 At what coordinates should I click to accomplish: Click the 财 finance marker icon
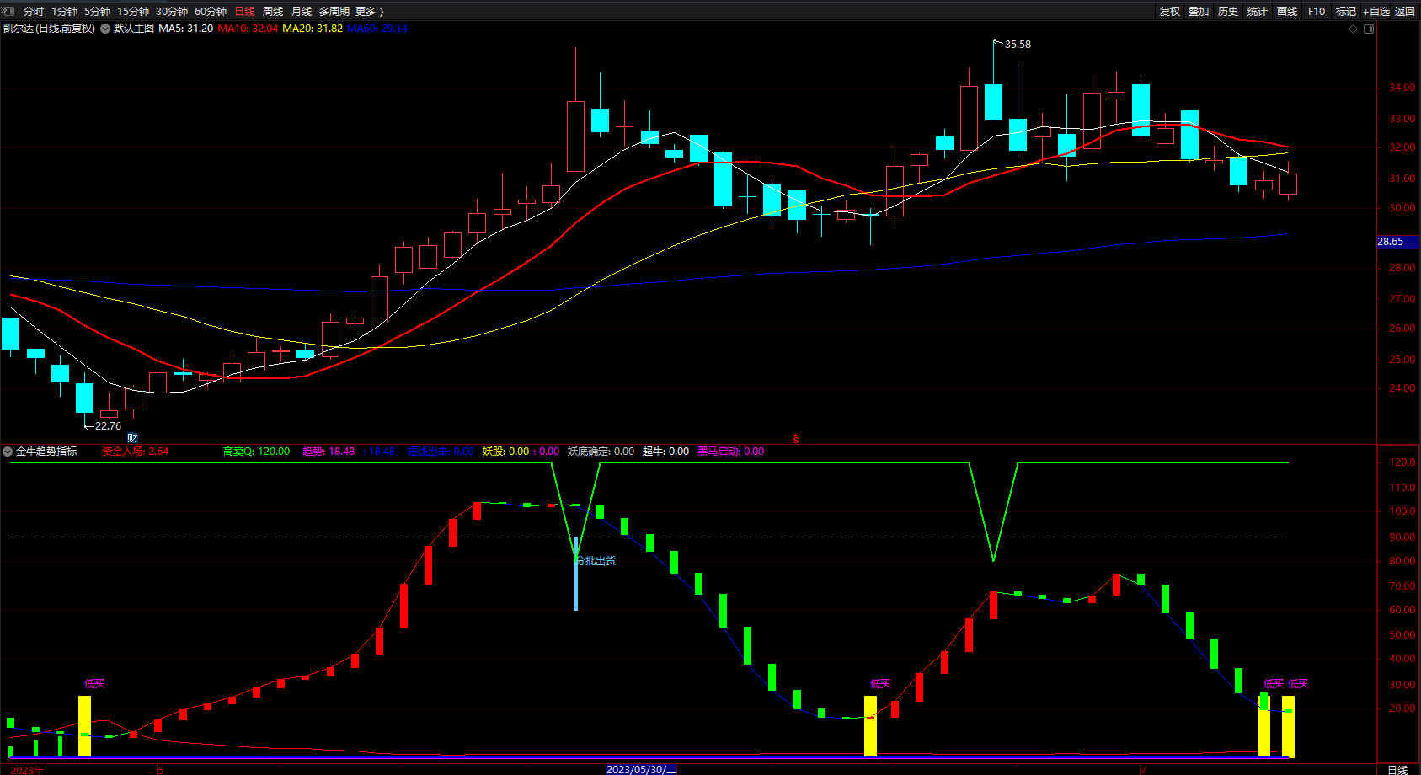pos(132,437)
